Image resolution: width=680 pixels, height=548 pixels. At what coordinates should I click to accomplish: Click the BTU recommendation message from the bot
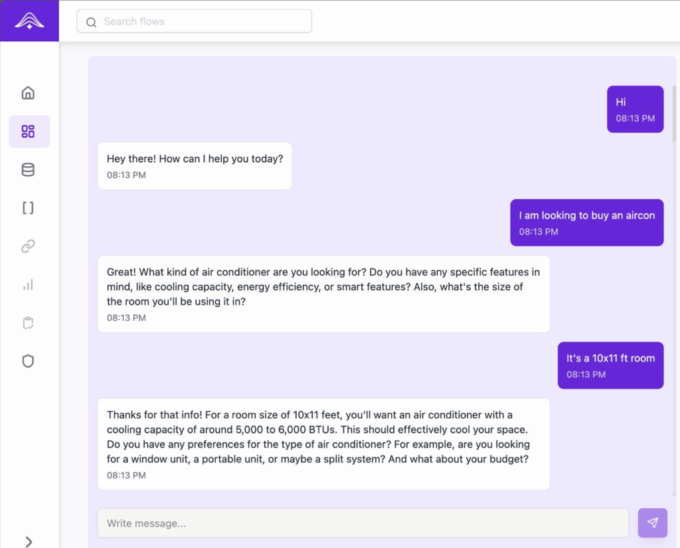323,444
